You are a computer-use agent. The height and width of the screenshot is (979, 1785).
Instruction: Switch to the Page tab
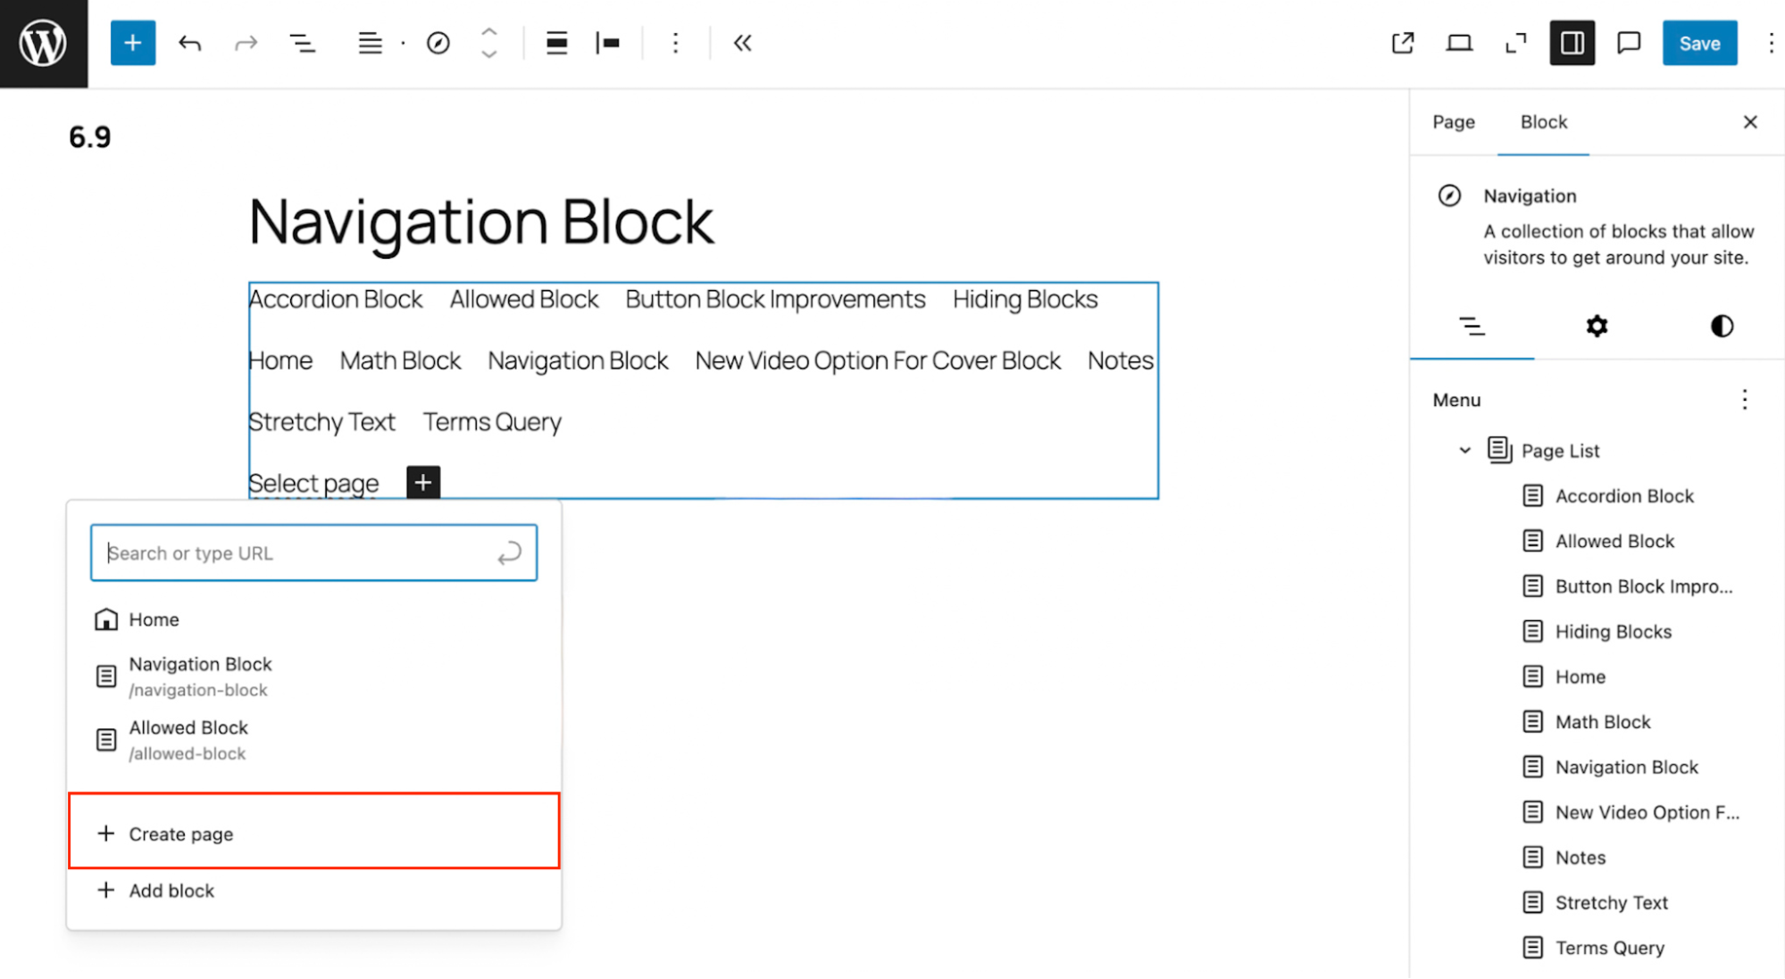pyautogui.click(x=1453, y=122)
